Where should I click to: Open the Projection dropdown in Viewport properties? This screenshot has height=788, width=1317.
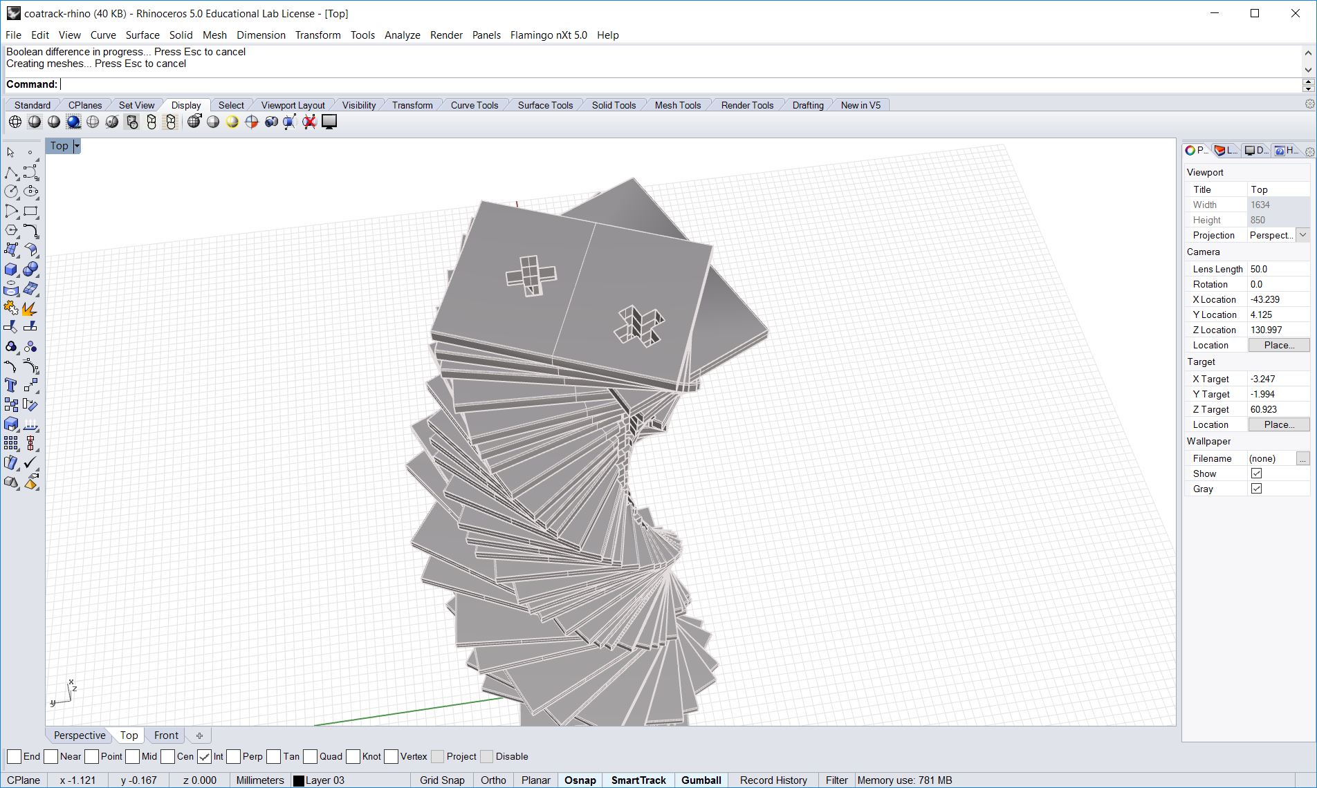coord(1303,235)
